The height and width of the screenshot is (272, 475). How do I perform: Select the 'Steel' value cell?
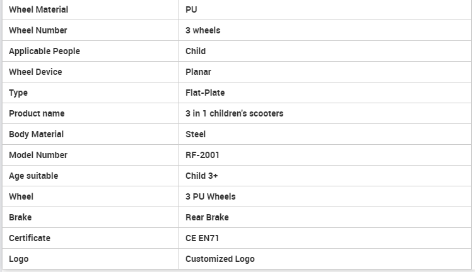196,134
